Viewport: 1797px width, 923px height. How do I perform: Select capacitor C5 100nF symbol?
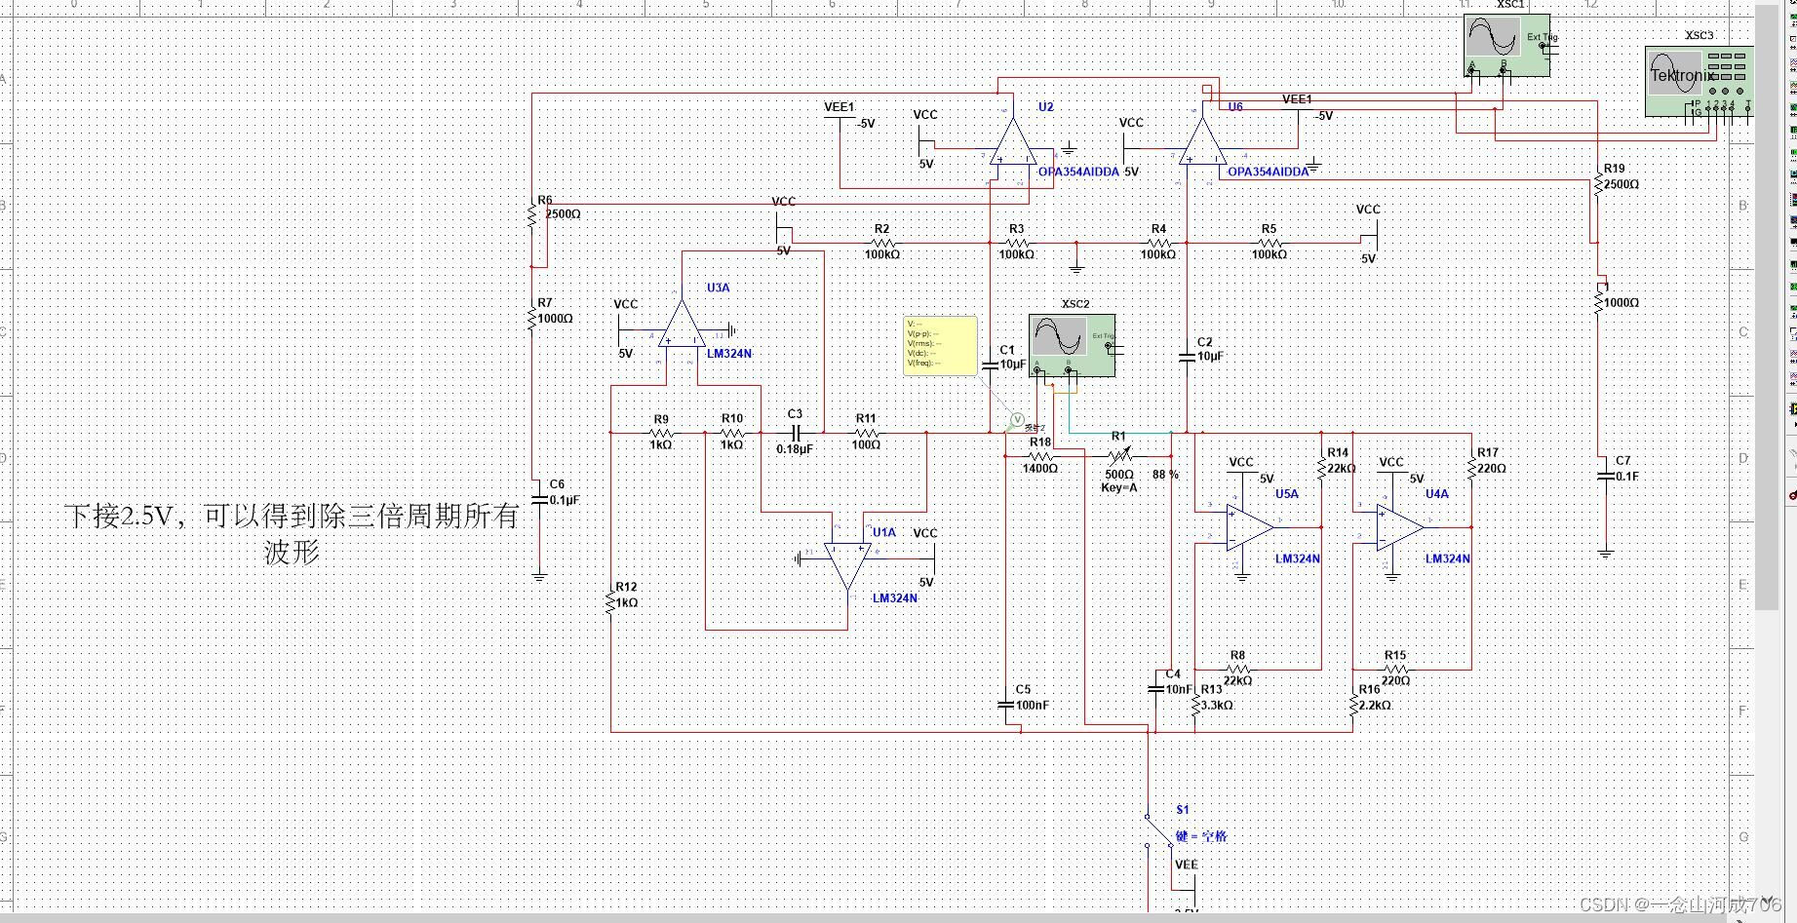pos(1006,704)
